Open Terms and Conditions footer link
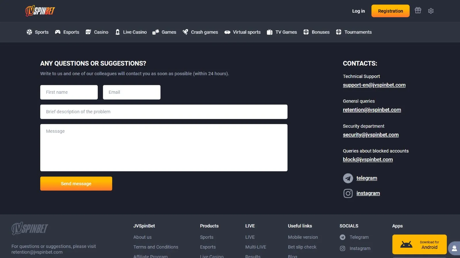Screen dimensions: 460x258 tap(156, 247)
